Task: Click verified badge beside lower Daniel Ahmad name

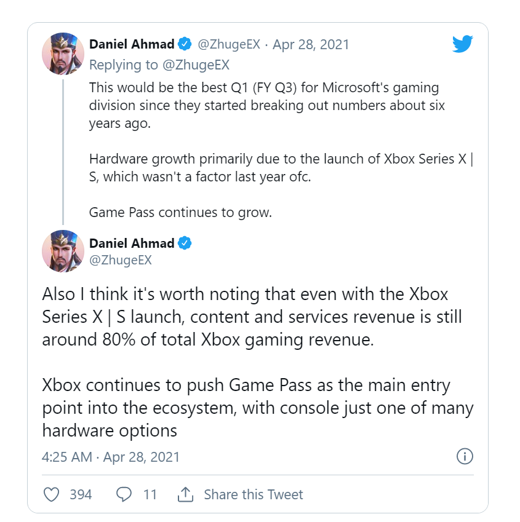Action: pyautogui.click(x=185, y=243)
